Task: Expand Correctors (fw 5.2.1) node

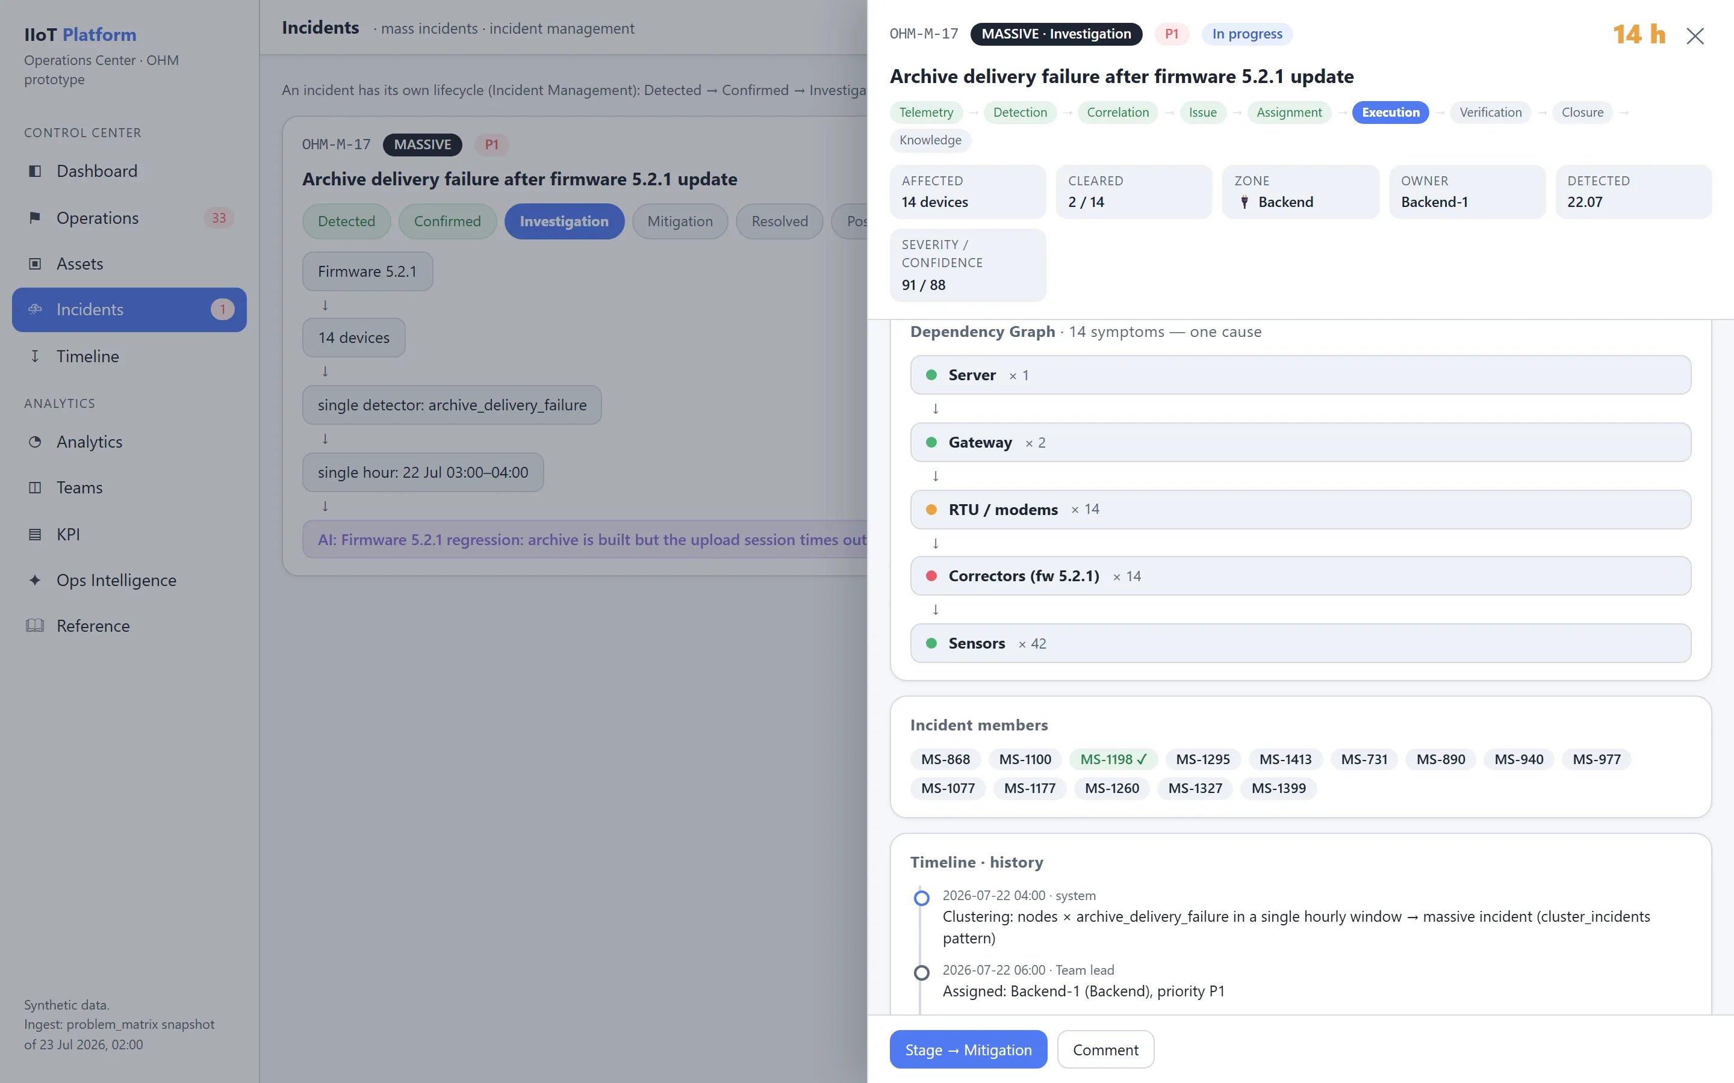Action: click(x=1300, y=576)
